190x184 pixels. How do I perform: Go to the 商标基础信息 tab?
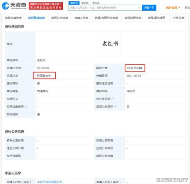point(37,18)
